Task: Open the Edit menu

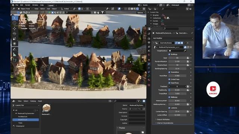Action: point(22,5)
